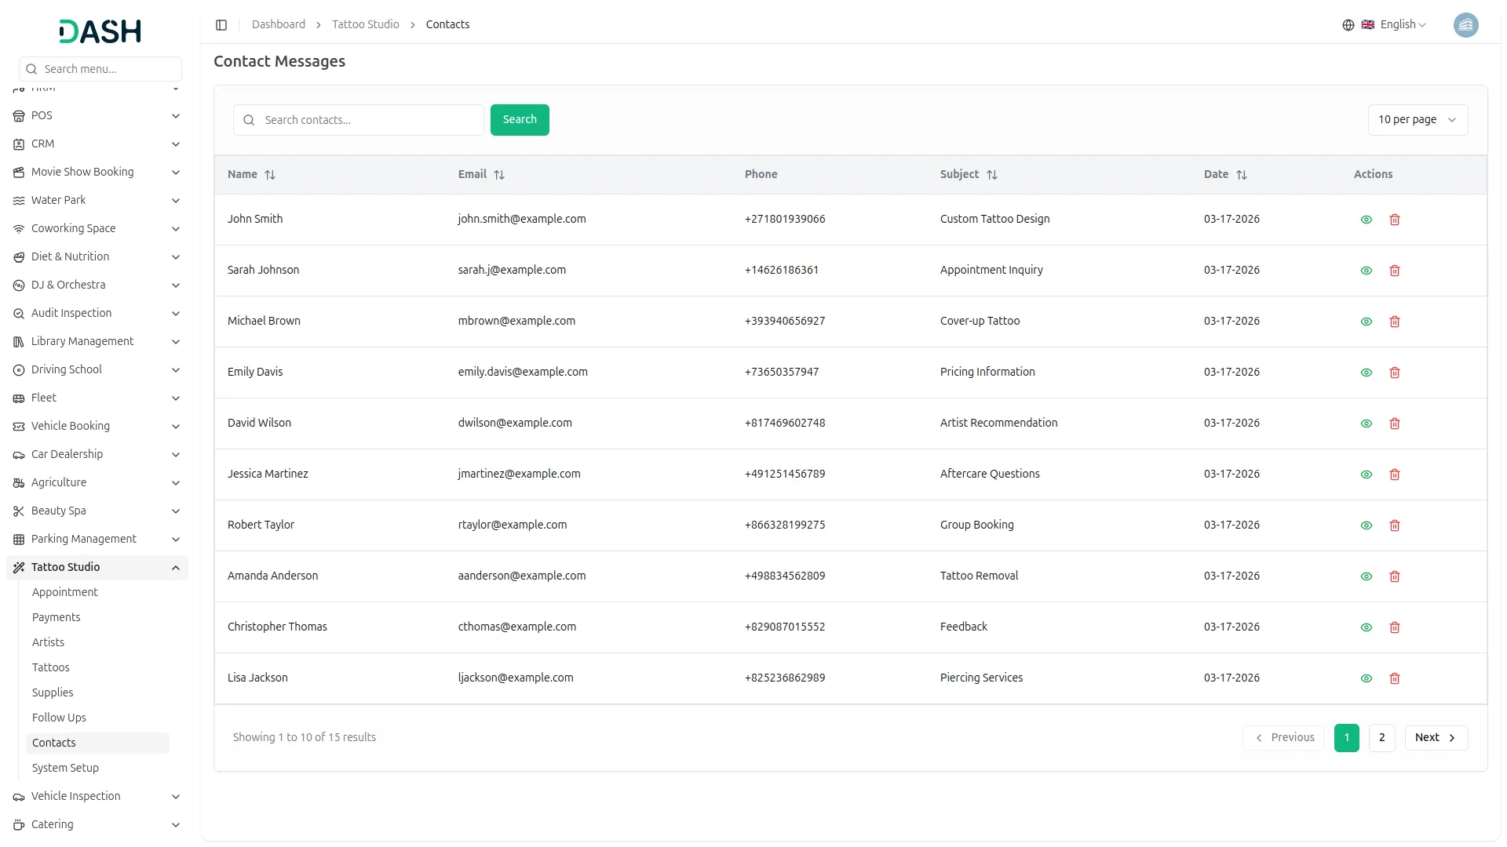Open Artists under Tattoo Studio
This screenshot has height=847, width=1507.
49,642
